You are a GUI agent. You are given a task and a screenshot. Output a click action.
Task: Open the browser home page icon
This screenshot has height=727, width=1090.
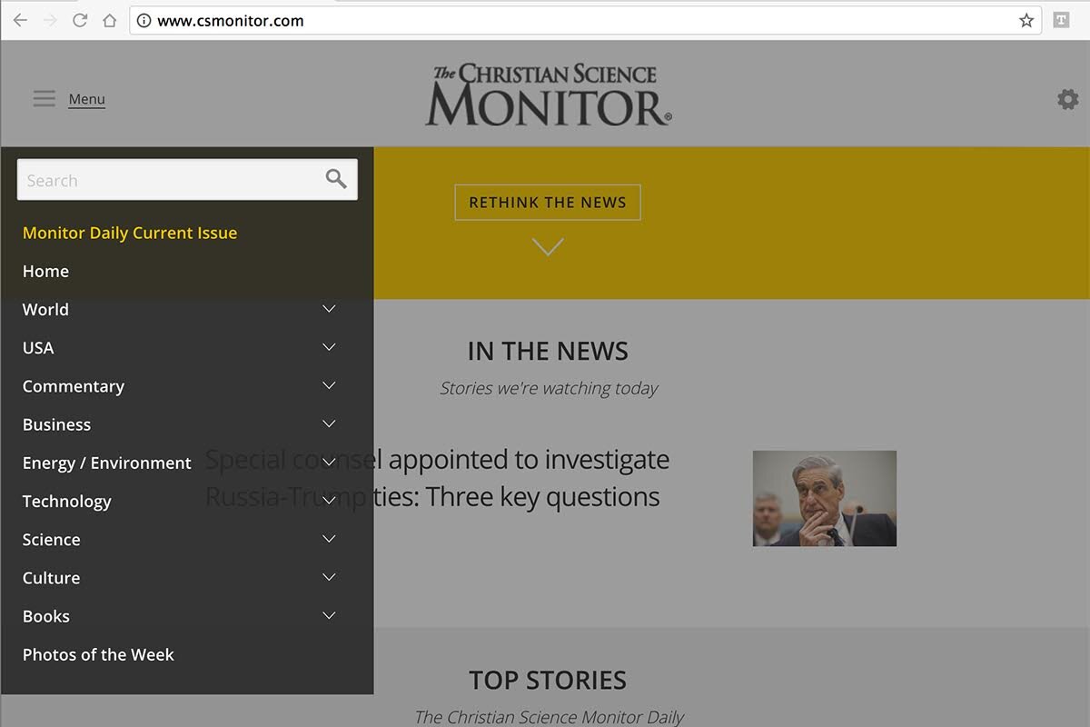pos(109,20)
